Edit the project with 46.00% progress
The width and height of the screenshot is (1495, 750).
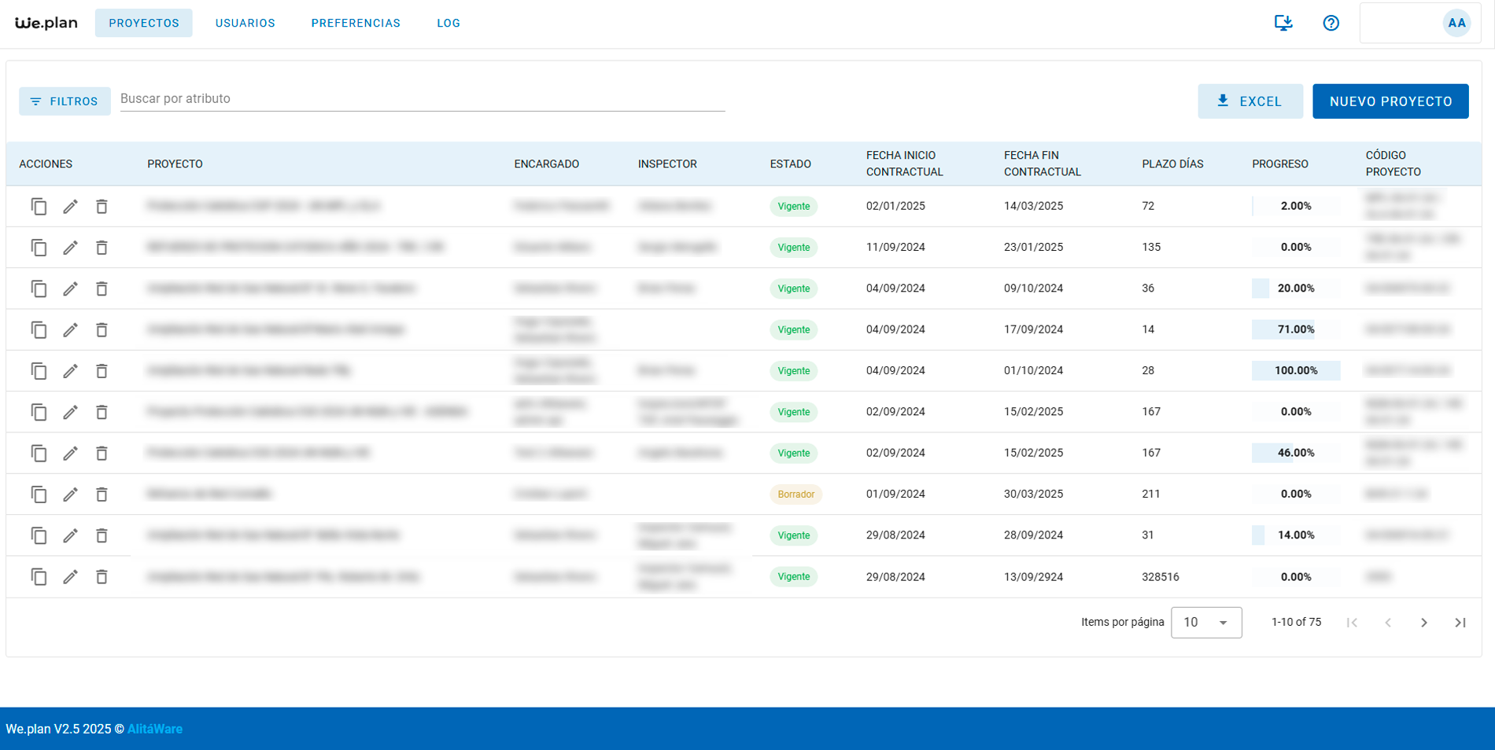coord(70,454)
